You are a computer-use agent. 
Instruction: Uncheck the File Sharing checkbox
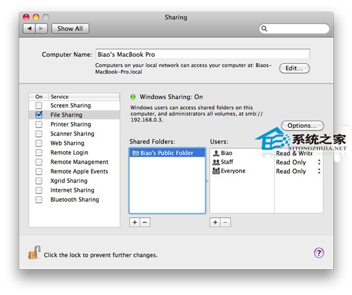[39, 114]
